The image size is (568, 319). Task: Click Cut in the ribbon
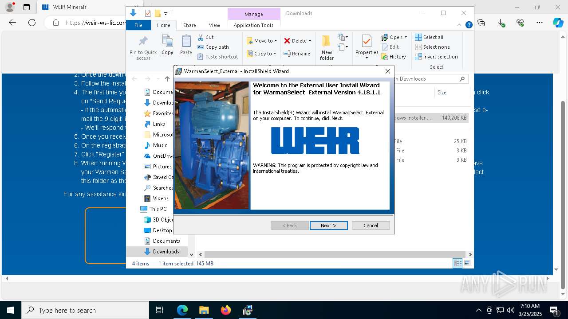tap(205, 37)
